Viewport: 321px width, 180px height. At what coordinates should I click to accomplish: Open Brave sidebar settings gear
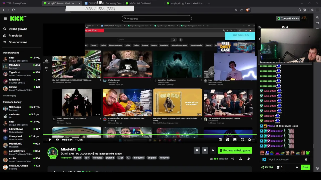click(x=317, y=168)
